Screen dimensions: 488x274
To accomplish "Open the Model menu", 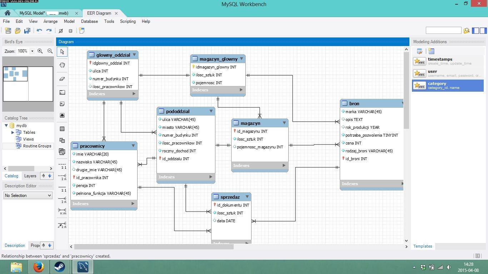I will pyautogui.click(x=69, y=21).
